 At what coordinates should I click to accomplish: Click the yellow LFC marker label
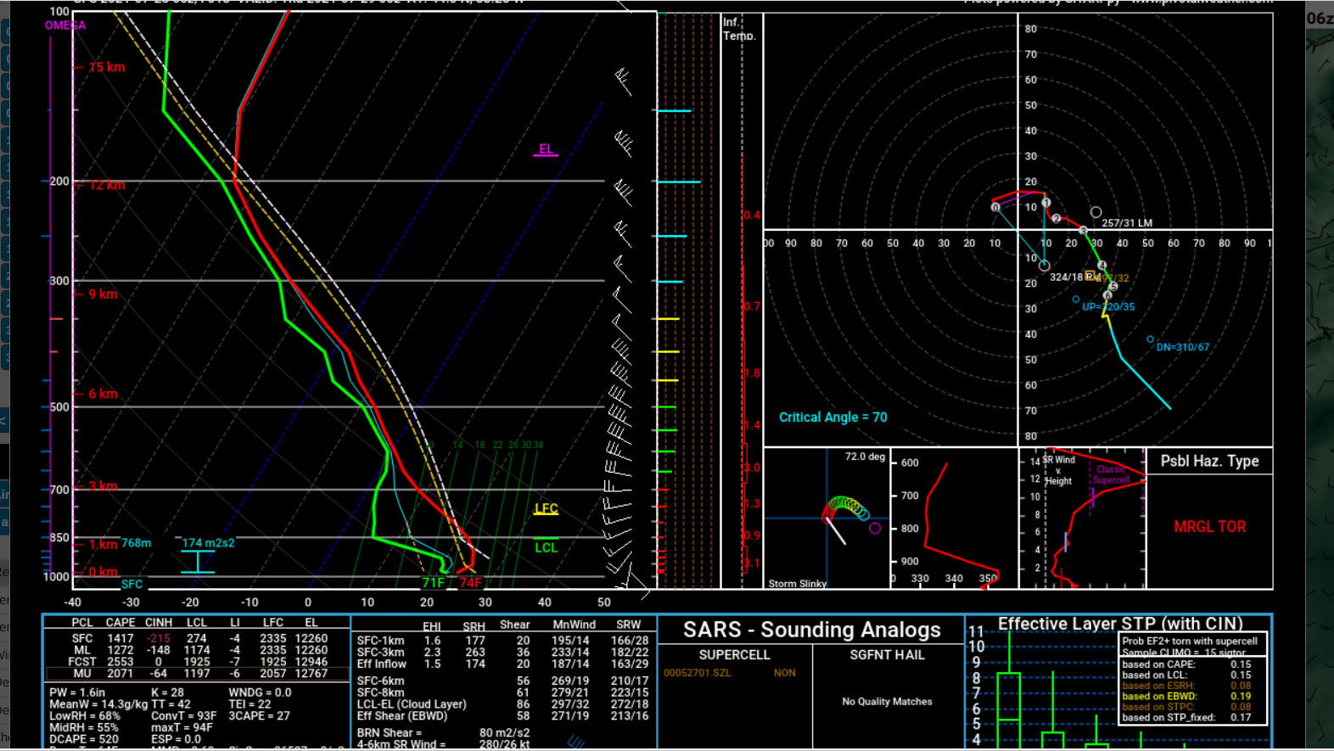[546, 508]
